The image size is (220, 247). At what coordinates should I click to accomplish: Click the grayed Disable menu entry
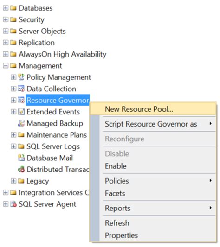coord(153,153)
